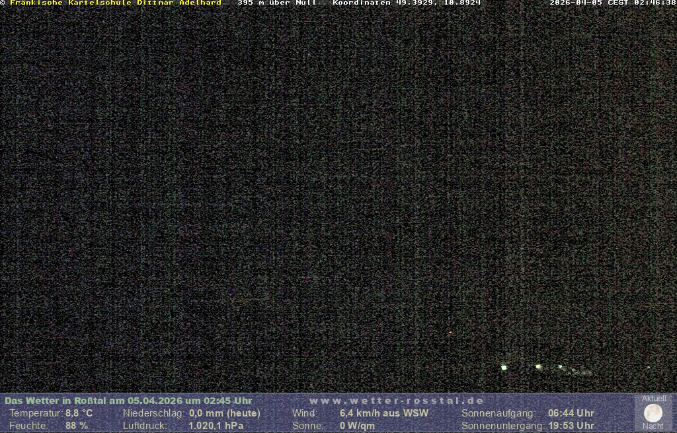Click the Wind reading 6,4 km/h aus WSW

384,413
